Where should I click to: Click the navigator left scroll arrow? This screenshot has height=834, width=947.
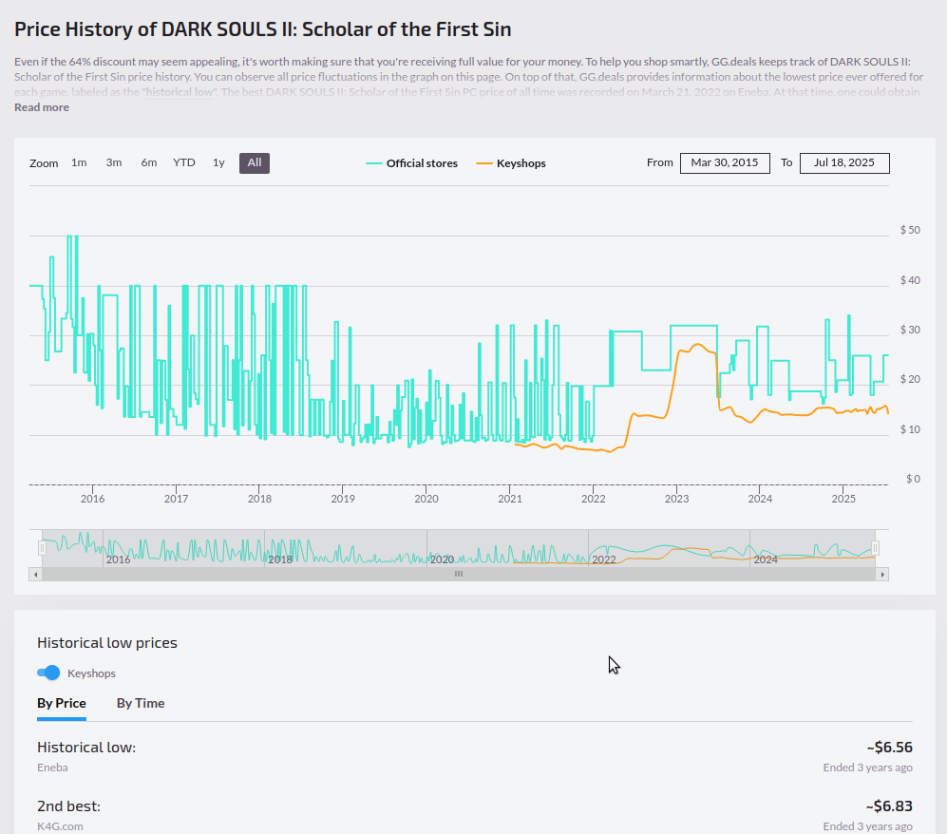click(x=36, y=575)
